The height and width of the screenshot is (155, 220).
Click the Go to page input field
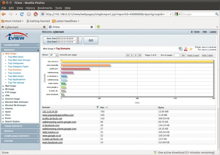click(x=177, y=55)
